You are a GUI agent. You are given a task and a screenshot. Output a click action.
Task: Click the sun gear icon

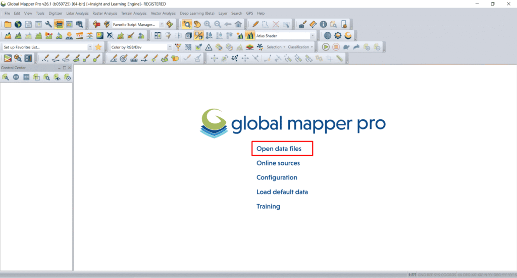[338, 36]
